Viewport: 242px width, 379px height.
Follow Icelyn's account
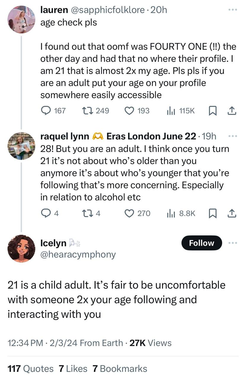coord(201,243)
